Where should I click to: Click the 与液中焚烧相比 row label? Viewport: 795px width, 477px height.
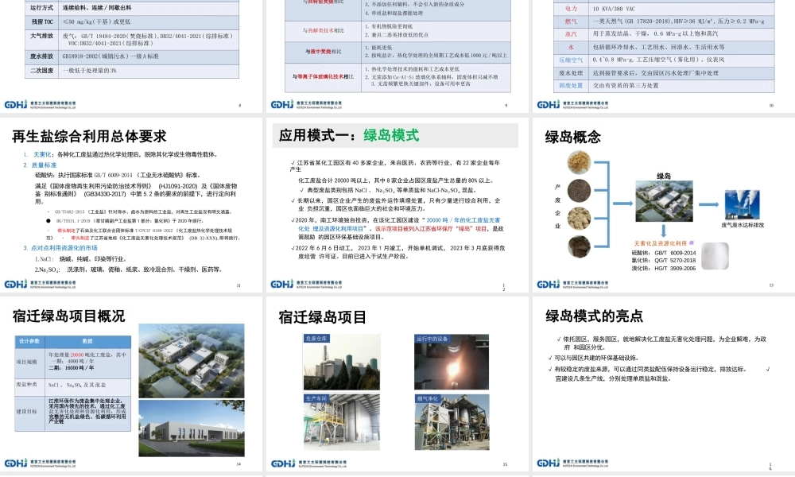pyautogui.click(x=323, y=51)
